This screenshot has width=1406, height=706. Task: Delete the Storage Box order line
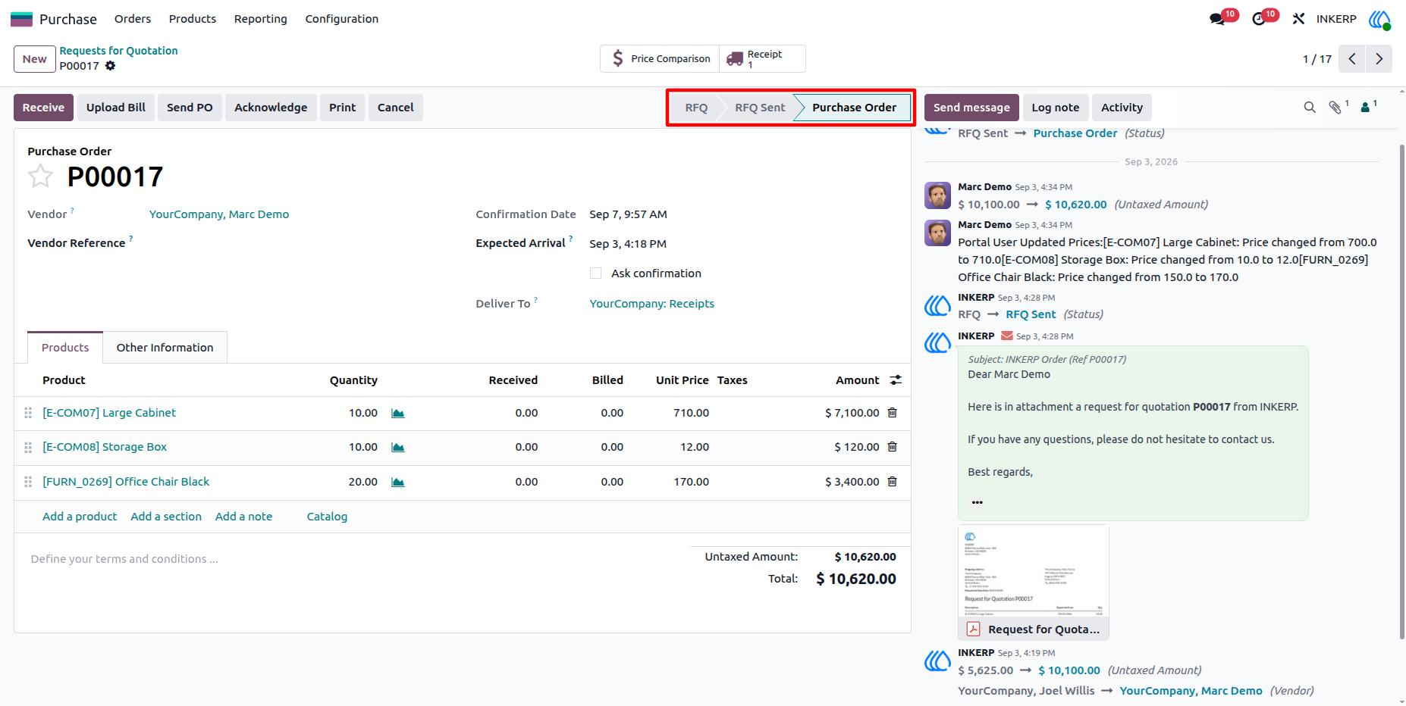(x=893, y=447)
